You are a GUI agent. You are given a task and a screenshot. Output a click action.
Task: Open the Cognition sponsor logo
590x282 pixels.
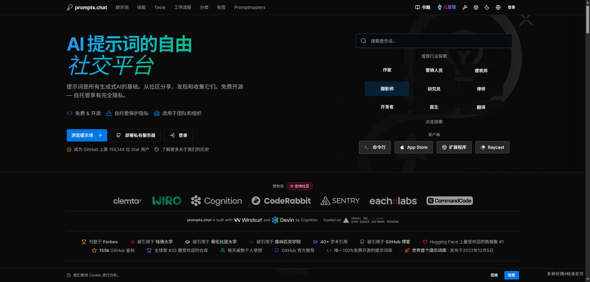(216, 201)
